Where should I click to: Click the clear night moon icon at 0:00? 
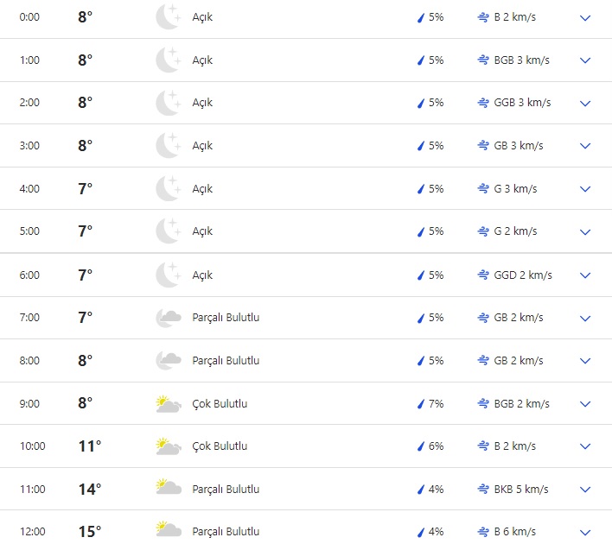pos(168,17)
